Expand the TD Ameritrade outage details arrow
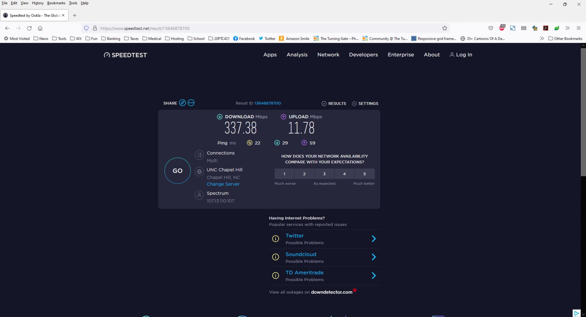The height and width of the screenshot is (317, 586). pos(374,276)
